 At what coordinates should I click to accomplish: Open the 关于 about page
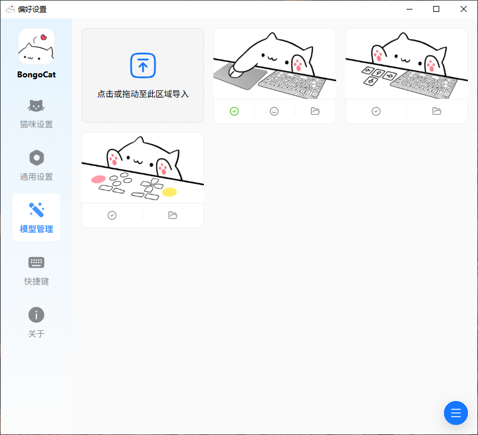[x=36, y=323]
